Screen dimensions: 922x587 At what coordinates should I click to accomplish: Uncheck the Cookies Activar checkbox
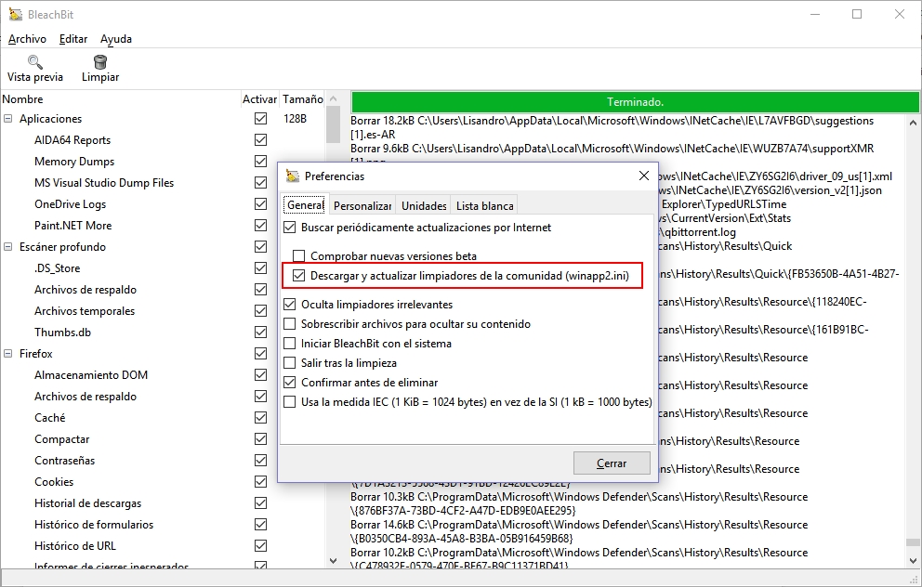[x=260, y=482]
